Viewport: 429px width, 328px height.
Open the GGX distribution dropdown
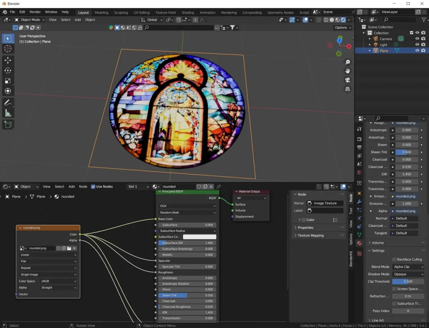click(x=188, y=206)
